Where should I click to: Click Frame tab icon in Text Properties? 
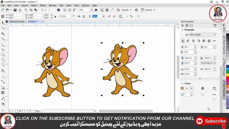point(191,25)
